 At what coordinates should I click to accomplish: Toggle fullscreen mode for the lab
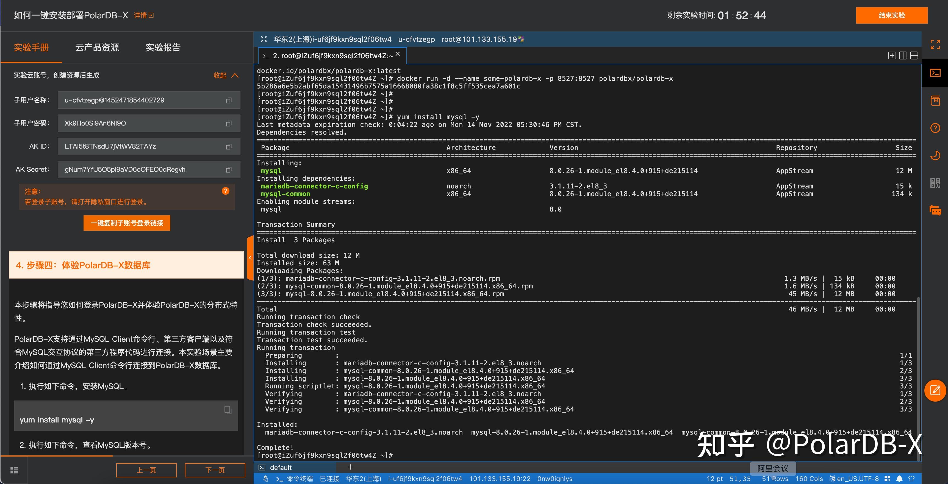click(x=935, y=44)
